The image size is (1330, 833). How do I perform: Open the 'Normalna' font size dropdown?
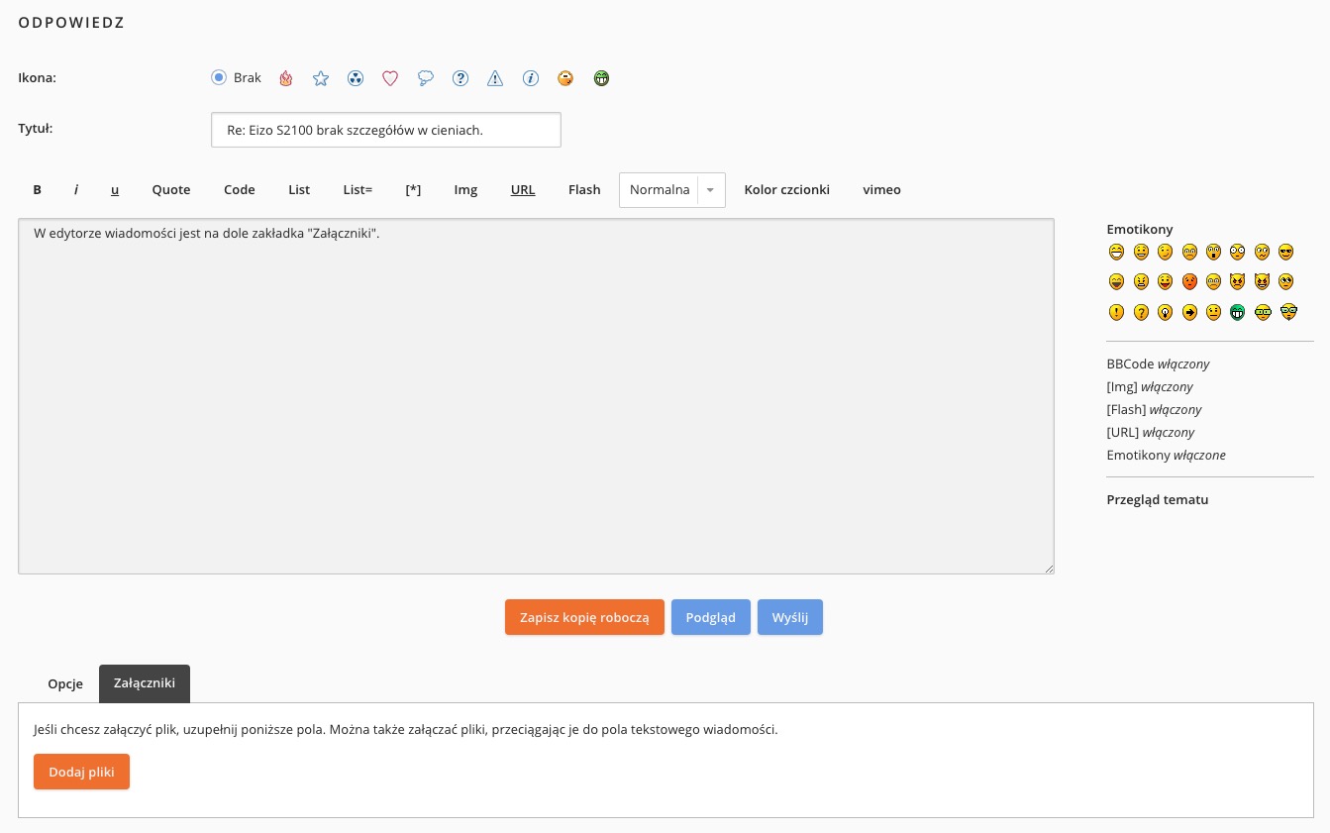[x=671, y=190]
